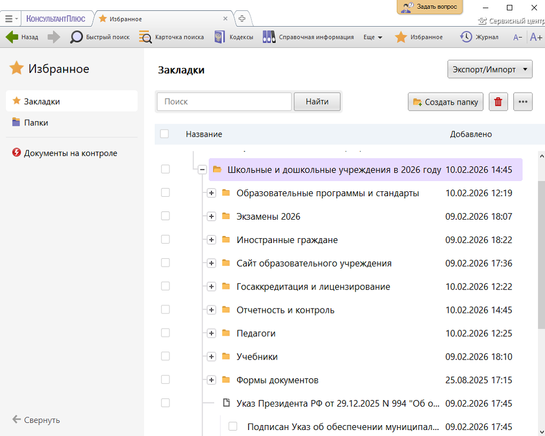Collapse Школьные и дошкольные учреждения folder
The height and width of the screenshot is (436, 545).
point(202,170)
